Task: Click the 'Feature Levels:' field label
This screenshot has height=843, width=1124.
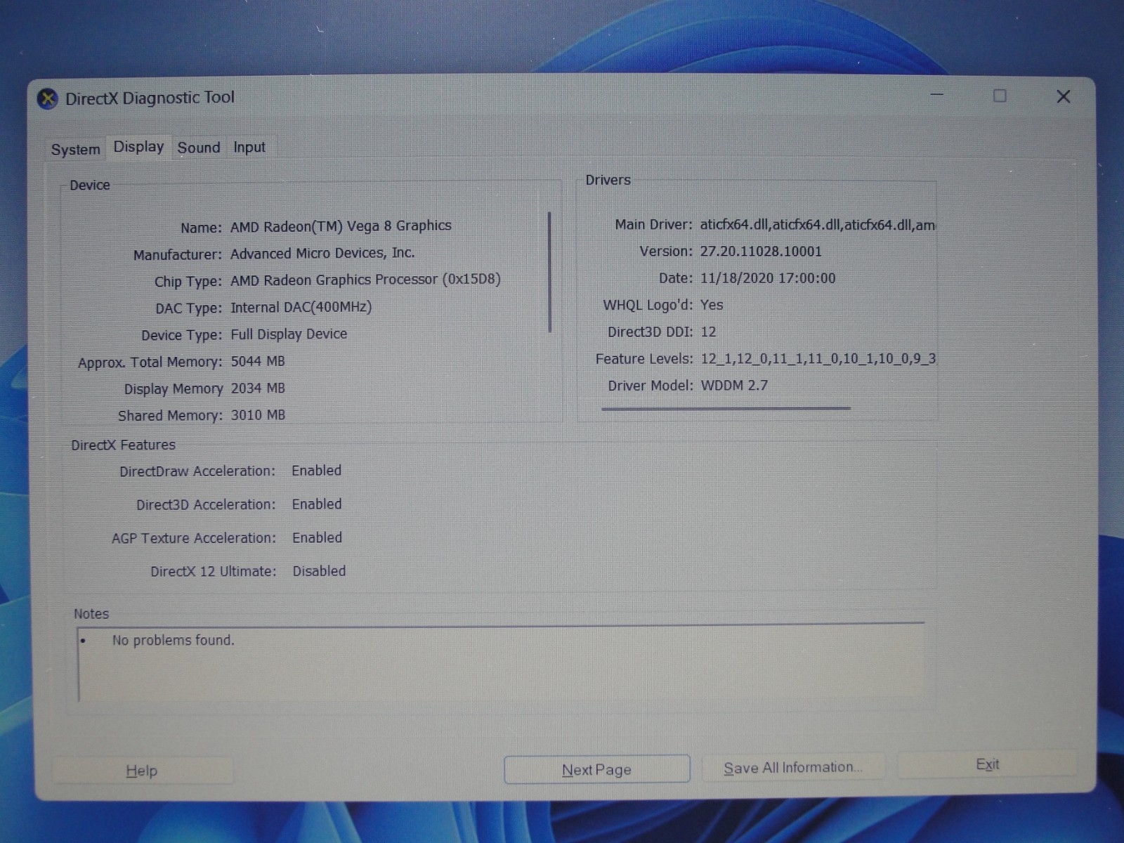Action: (644, 359)
